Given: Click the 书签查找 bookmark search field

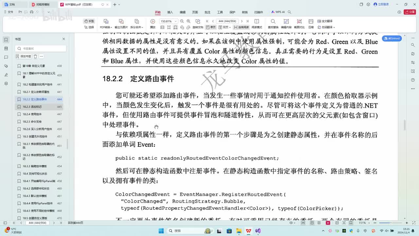Looking at the screenshot, I should (x=41, y=49).
